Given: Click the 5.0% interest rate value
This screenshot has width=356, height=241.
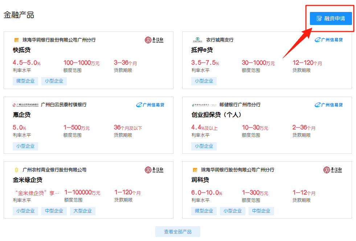Looking at the screenshot, I should [19, 128].
